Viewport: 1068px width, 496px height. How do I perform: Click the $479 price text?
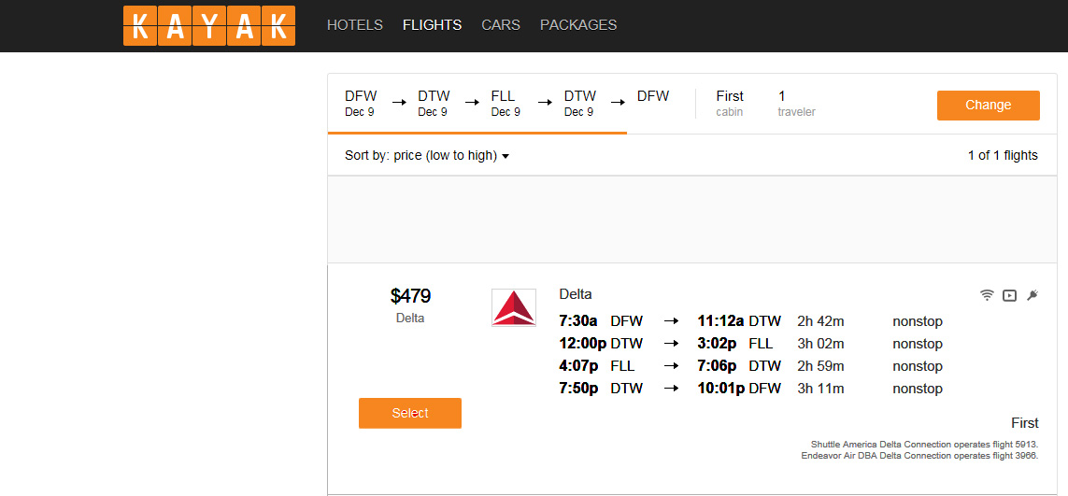(x=410, y=296)
